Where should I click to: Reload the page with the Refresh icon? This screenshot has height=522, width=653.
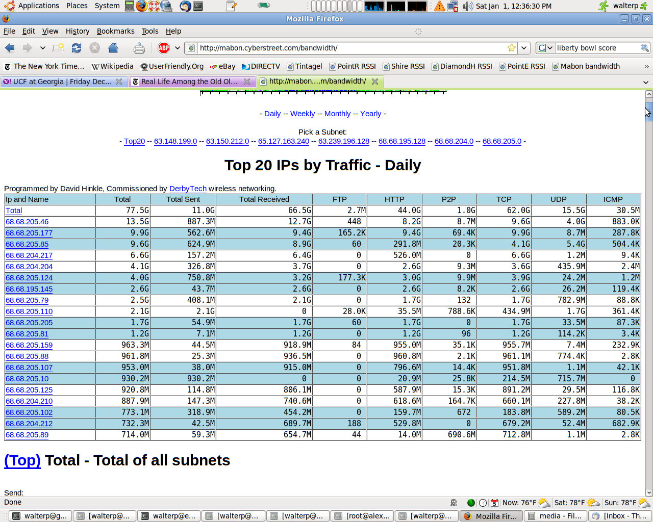pos(77,48)
